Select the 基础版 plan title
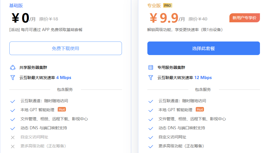The height and width of the screenshot is (153, 269). pos(16,6)
